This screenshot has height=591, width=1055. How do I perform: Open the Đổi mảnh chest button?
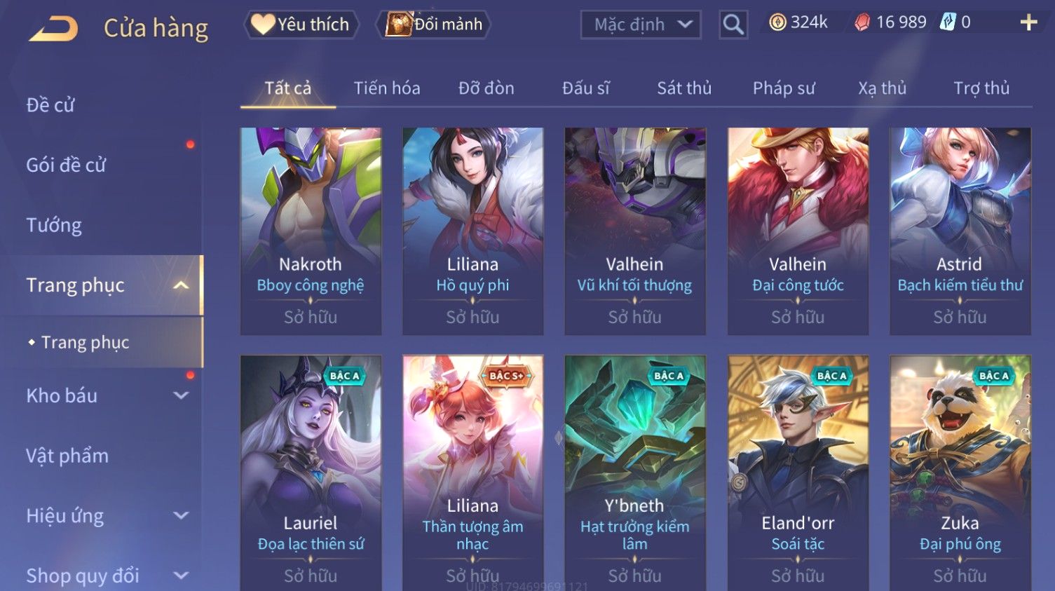point(433,25)
